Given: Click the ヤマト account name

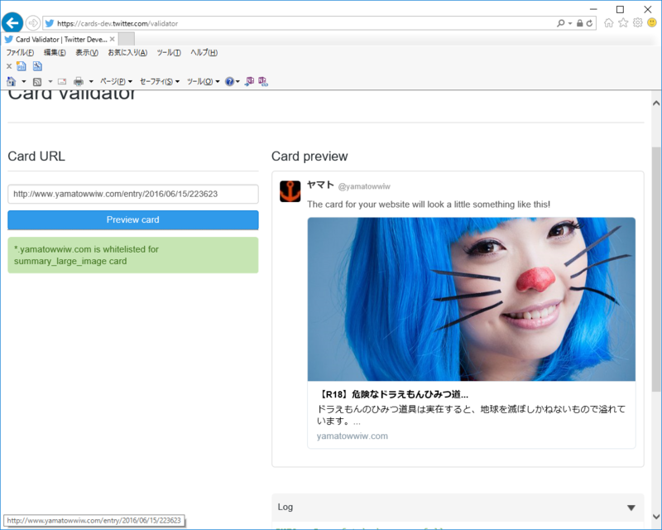Looking at the screenshot, I should point(320,185).
